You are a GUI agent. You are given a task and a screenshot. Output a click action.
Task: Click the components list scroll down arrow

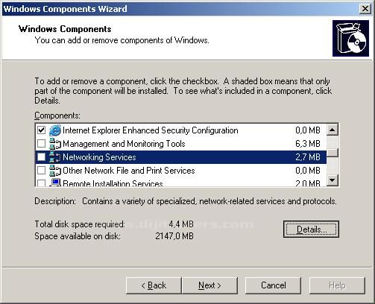333,180
